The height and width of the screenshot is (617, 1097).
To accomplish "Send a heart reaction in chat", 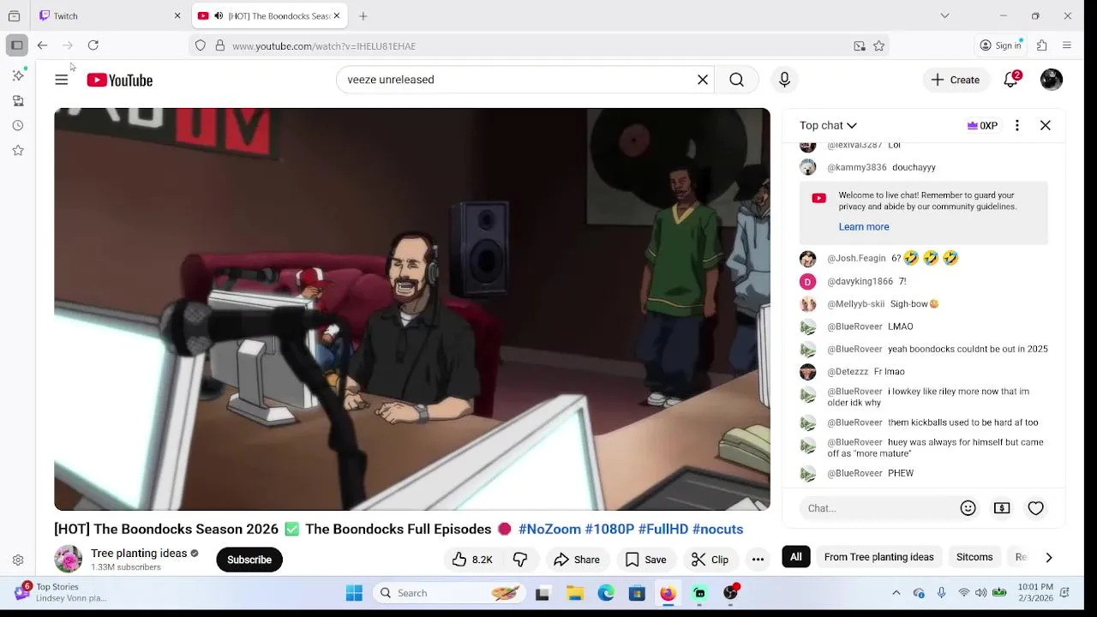I will click(1036, 508).
